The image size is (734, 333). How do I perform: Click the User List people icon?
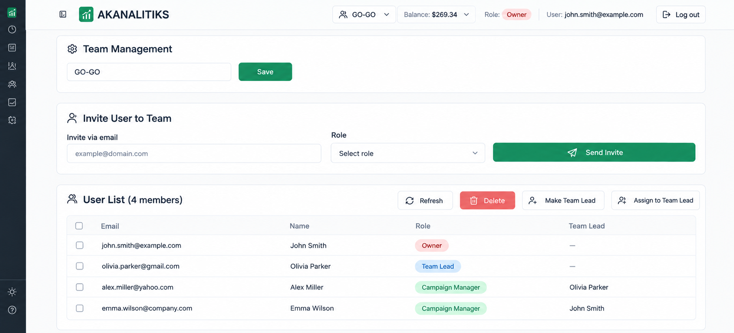pos(72,199)
